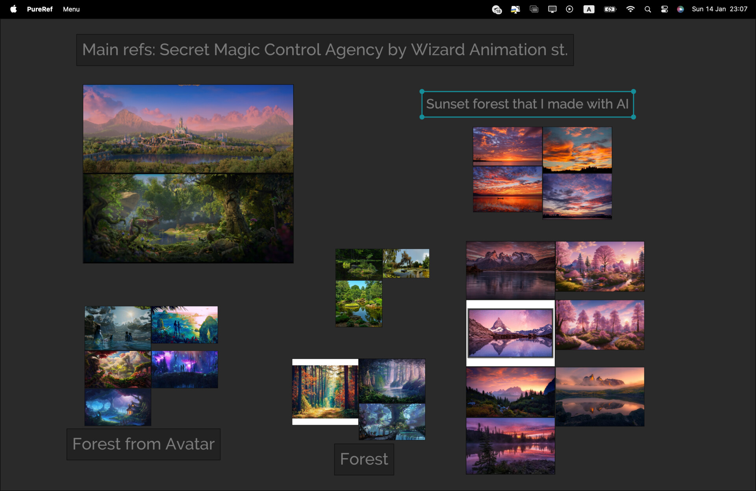Select the autumn forest path image
756x491 pixels.
click(x=325, y=392)
